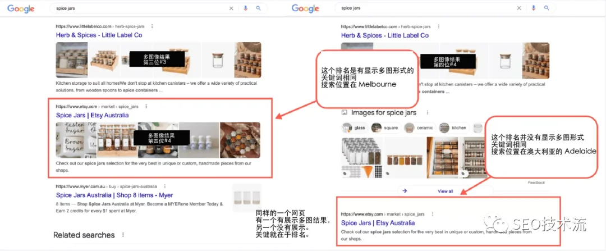Open more options for right littlelabelco result
The image size is (606, 251).
pyautogui.click(x=438, y=26)
